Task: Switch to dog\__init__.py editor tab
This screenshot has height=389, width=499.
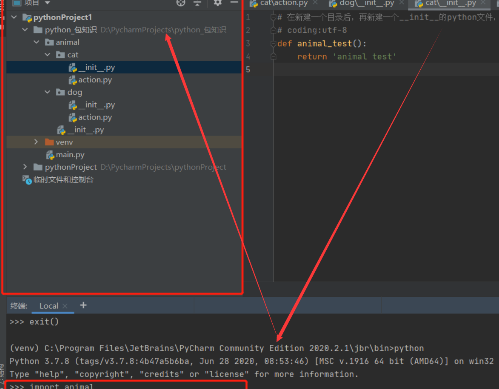Action: (367, 3)
